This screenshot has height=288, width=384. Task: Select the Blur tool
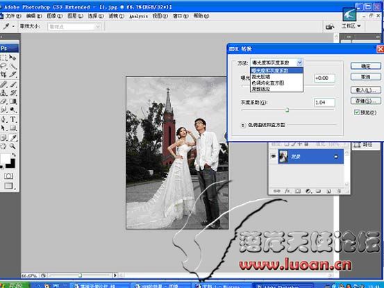(x=3, y=110)
